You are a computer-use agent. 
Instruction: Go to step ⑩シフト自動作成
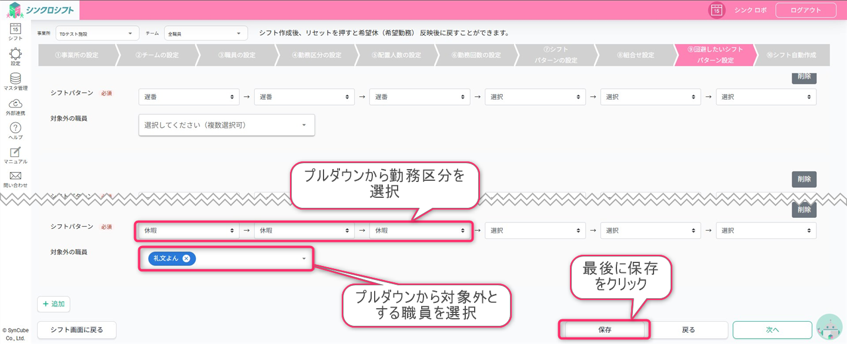[792, 55]
